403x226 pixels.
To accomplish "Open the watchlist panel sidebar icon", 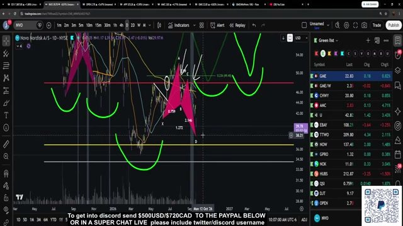I will click(397, 41).
